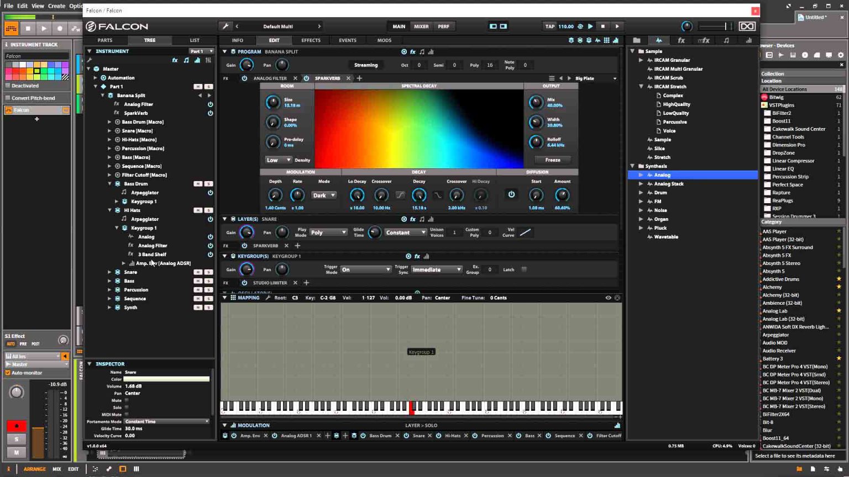Screen dimensions: 849x477
Task: Click the TAP tempo button
Action: tap(549, 26)
